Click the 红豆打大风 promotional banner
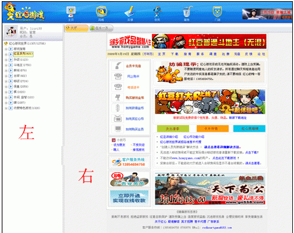 coord(210,102)
